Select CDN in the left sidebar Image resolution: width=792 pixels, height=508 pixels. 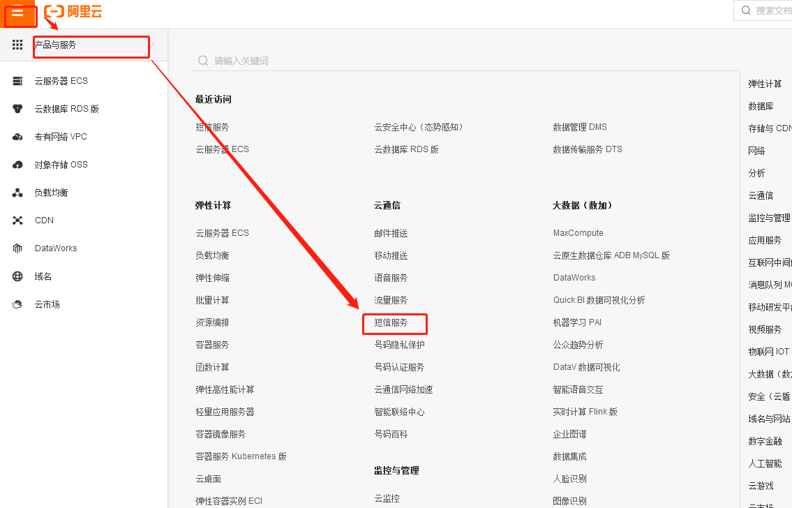44,221
